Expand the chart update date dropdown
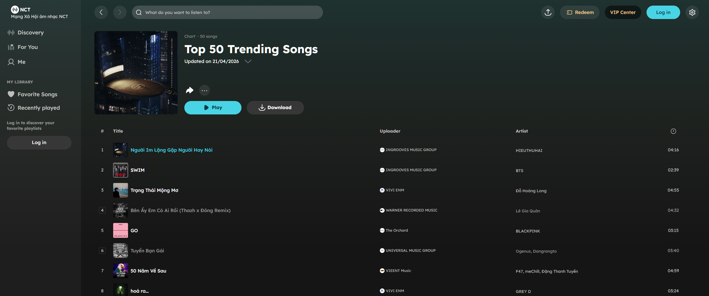Screen dimensions: 709x296 [248, 61]
